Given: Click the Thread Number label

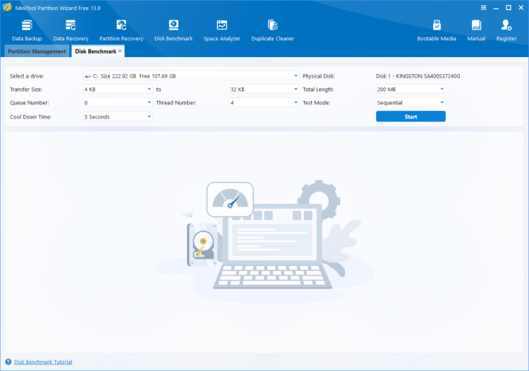Looking at the screenshot, I should point(176,103).
